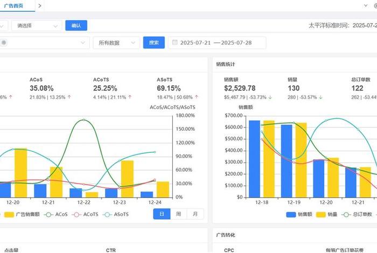Click the ACoTS up arrow indicator
This screenshot has height=253, width=377.
click(x=130, y=97)
